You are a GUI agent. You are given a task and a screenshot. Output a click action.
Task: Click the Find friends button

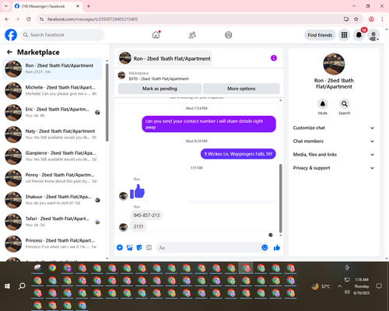tap(320, 35)
